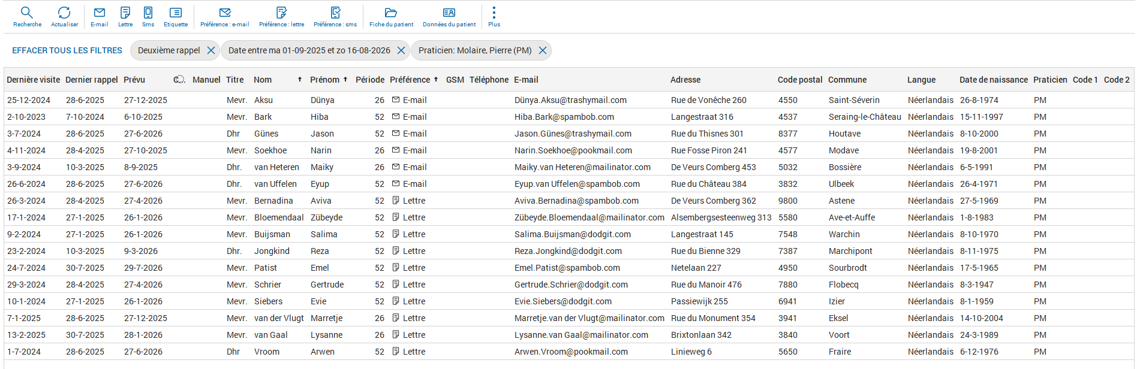Viewport: 1140px width, 369px height.
Task: Select the cell van der Vlugt
Action: (279, 318)
